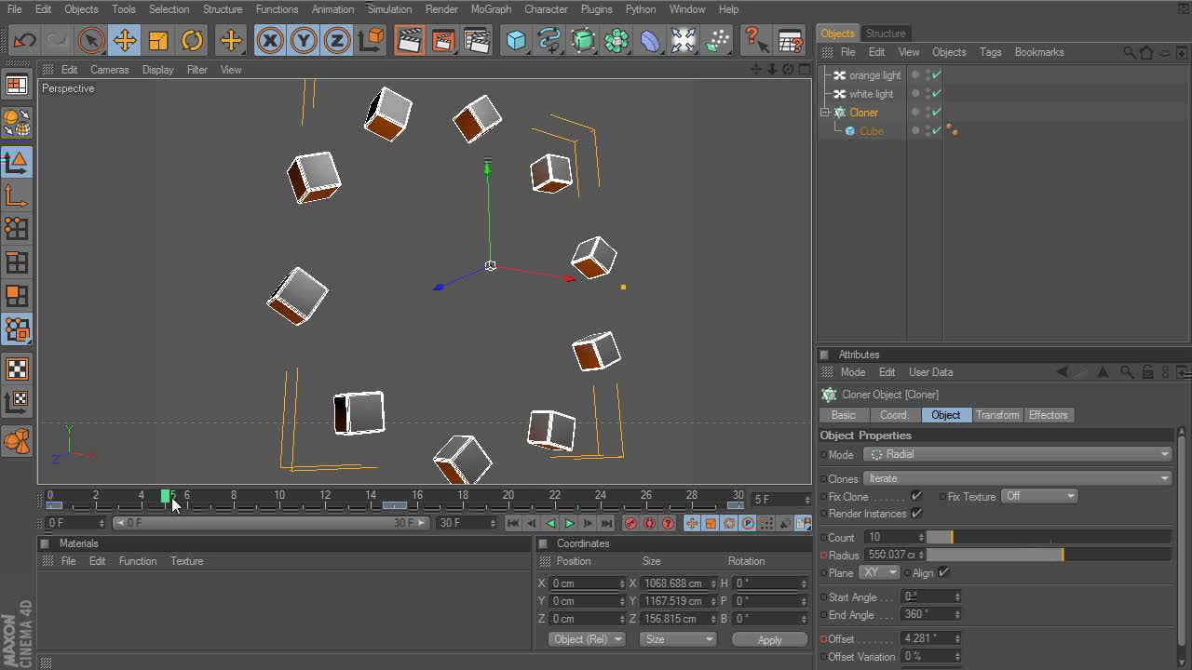The image size is (1192, 670).
Task: Select the Move tool in top toolbar
Action: [124, 40]
